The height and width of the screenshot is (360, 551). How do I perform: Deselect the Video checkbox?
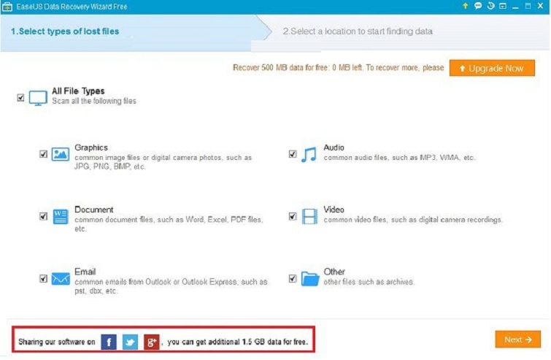click(x=293, y=216)
